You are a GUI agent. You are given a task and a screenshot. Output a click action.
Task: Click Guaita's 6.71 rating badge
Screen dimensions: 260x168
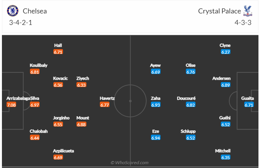coord(249,104)
